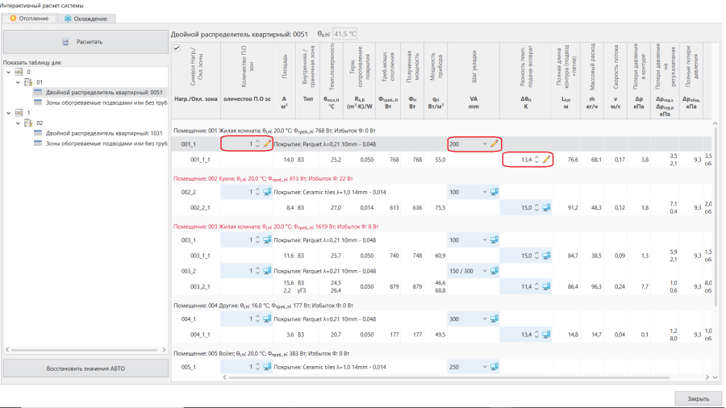
Task: Select tree item Двойной распределитель квартирный: 1031
Action: pos(104,133)
